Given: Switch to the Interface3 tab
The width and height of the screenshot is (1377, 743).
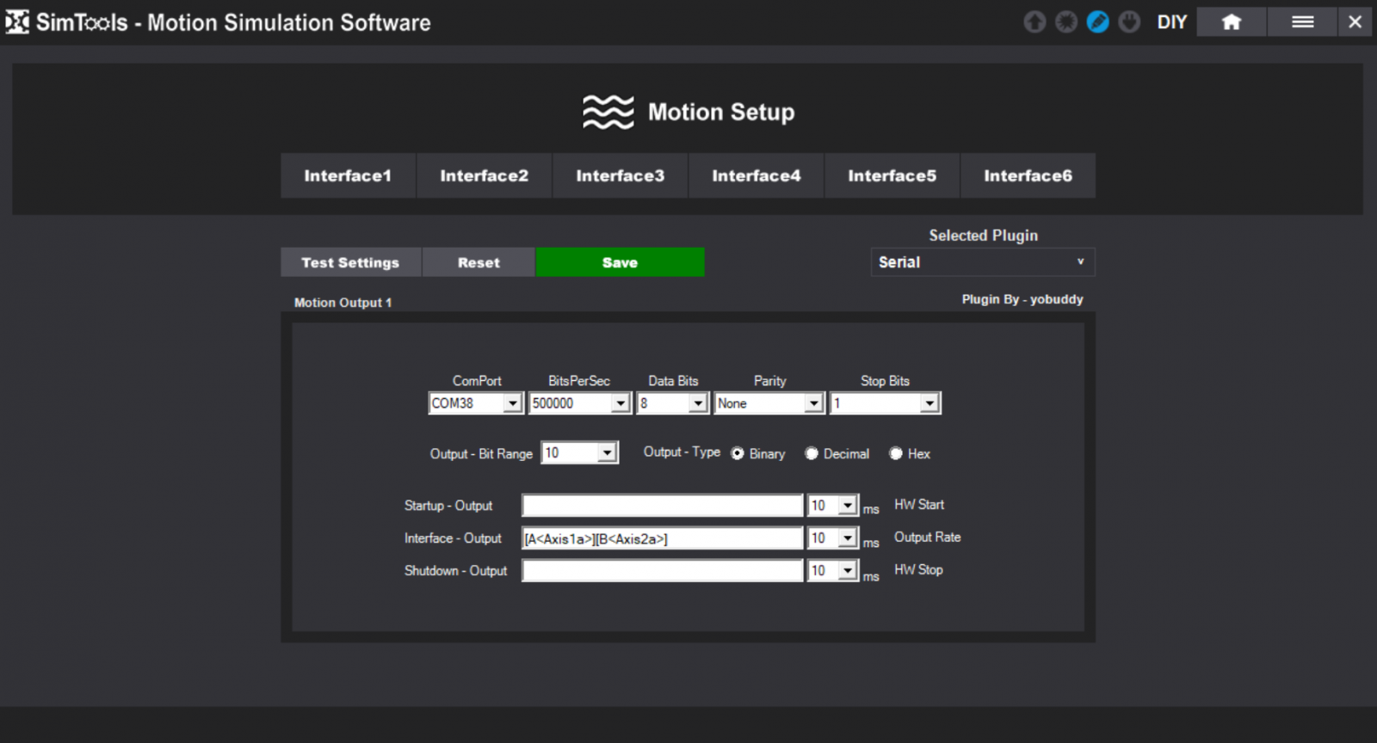Looking at the screenshot, I should (x=620, y=175).
